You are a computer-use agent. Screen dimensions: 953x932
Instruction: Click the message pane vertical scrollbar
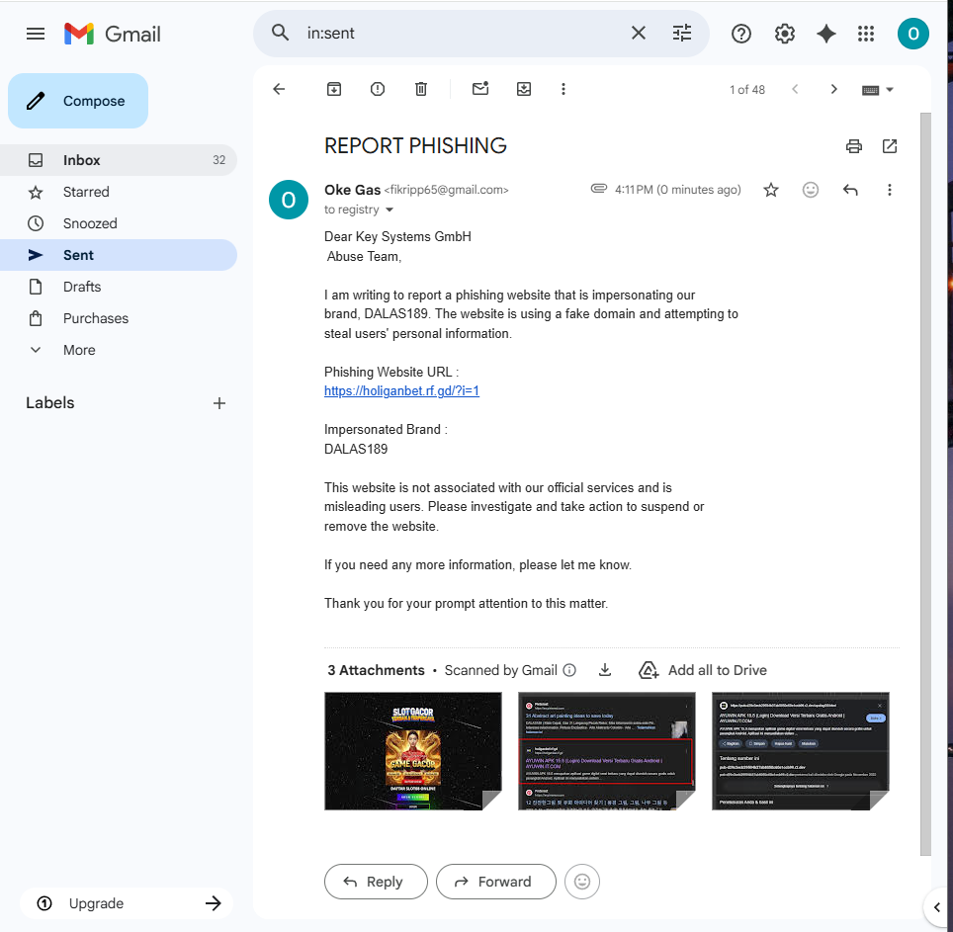click(925, 483)
